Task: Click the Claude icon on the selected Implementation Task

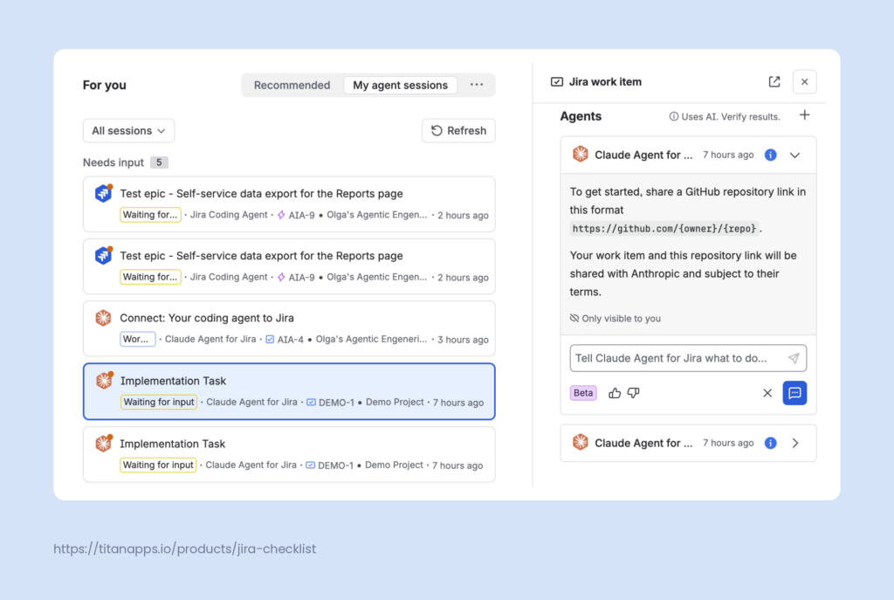Action: (104, 381)
